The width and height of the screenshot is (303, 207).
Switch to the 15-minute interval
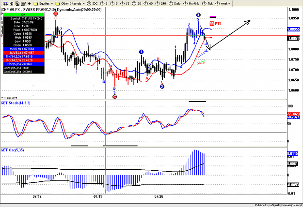click(125, 3)
